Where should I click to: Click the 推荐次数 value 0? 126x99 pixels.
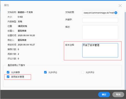[18, 49]
